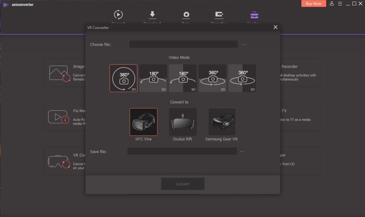The height and width of the screenshot is (217, 365).
Task: Select Oculus Rift as target device
Action: 182,122
